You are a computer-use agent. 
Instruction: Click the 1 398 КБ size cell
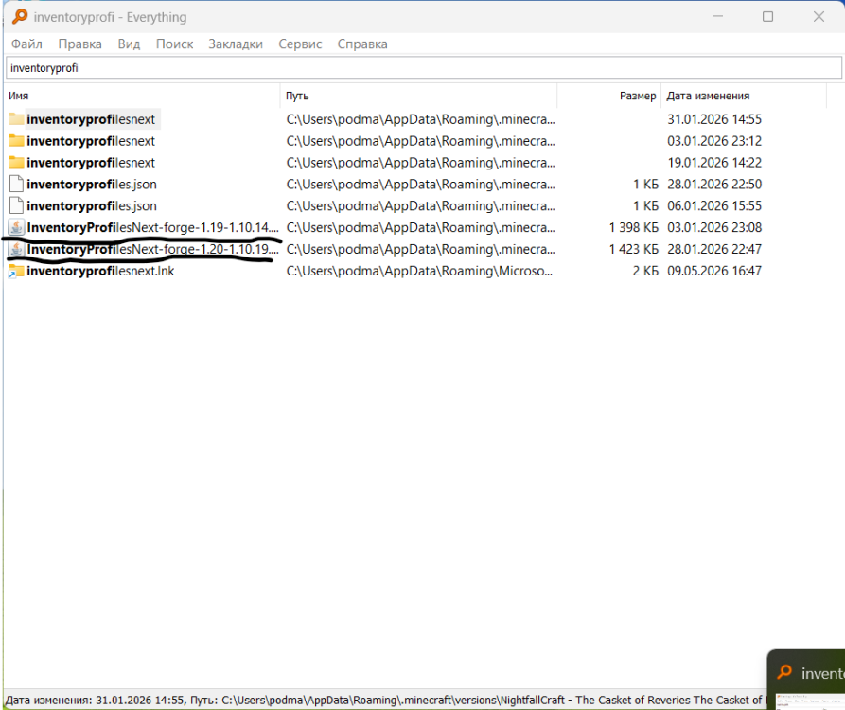(634, 227)
